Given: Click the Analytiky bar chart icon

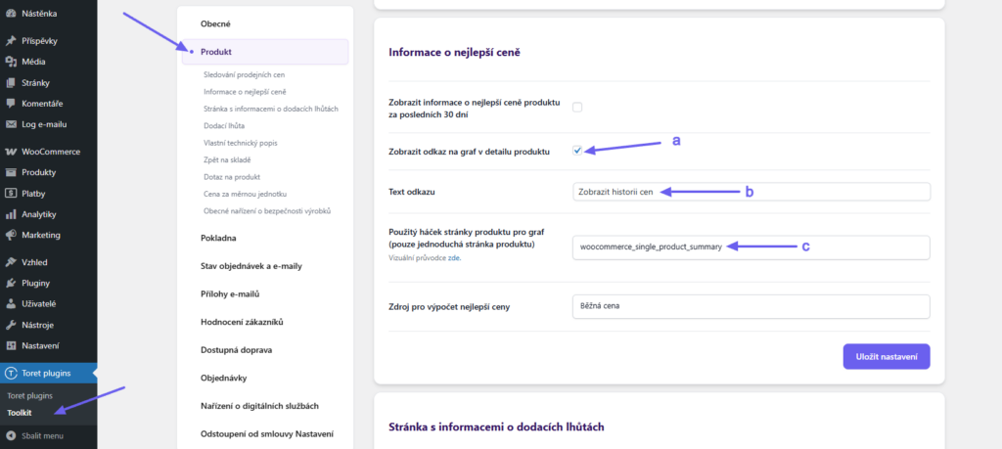Looking at the screenshot, I should (x=10, y=214).
